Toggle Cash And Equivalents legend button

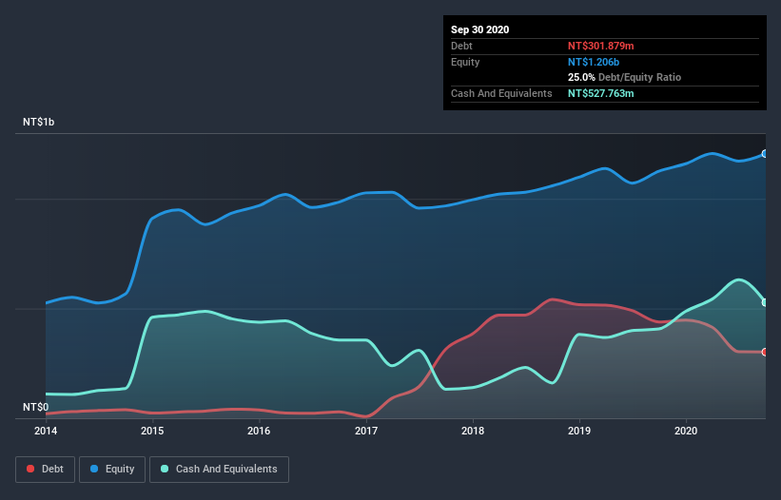219,470
